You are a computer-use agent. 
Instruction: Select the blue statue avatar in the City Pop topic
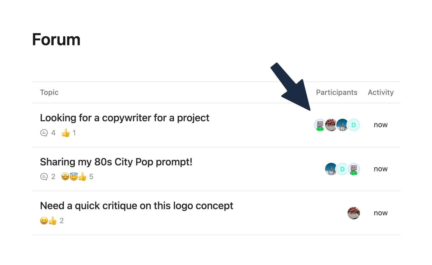pyautogui.click(x=331, y=169)
